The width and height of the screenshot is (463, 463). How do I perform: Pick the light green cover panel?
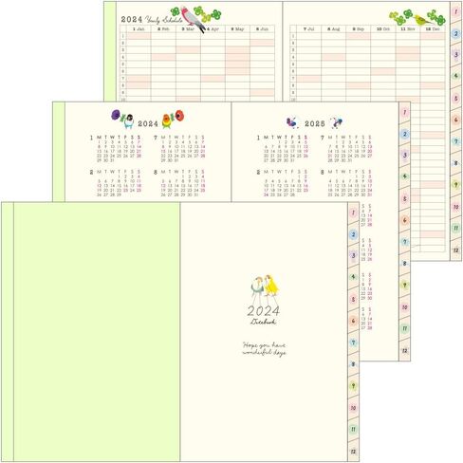pos(97,331)
